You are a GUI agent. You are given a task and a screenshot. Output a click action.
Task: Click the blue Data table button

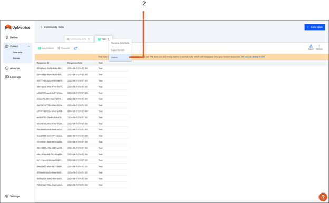pyautogui.click(x=315, y=27)
